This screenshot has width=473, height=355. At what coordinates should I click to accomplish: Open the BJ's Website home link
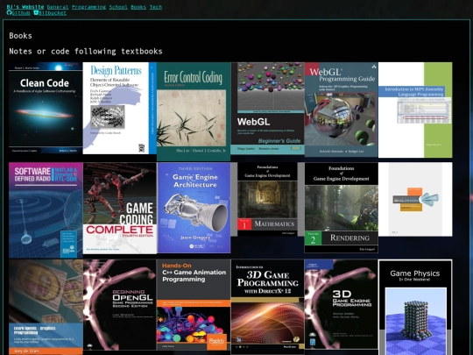pyautogui.click(x=25, y=7)
